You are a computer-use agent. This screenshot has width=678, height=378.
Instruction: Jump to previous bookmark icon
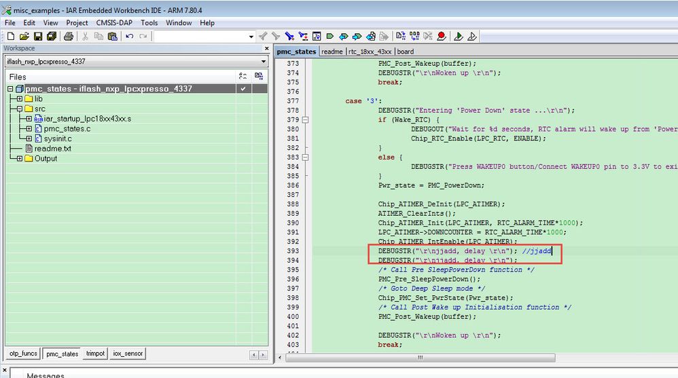[x=344, y=36]
